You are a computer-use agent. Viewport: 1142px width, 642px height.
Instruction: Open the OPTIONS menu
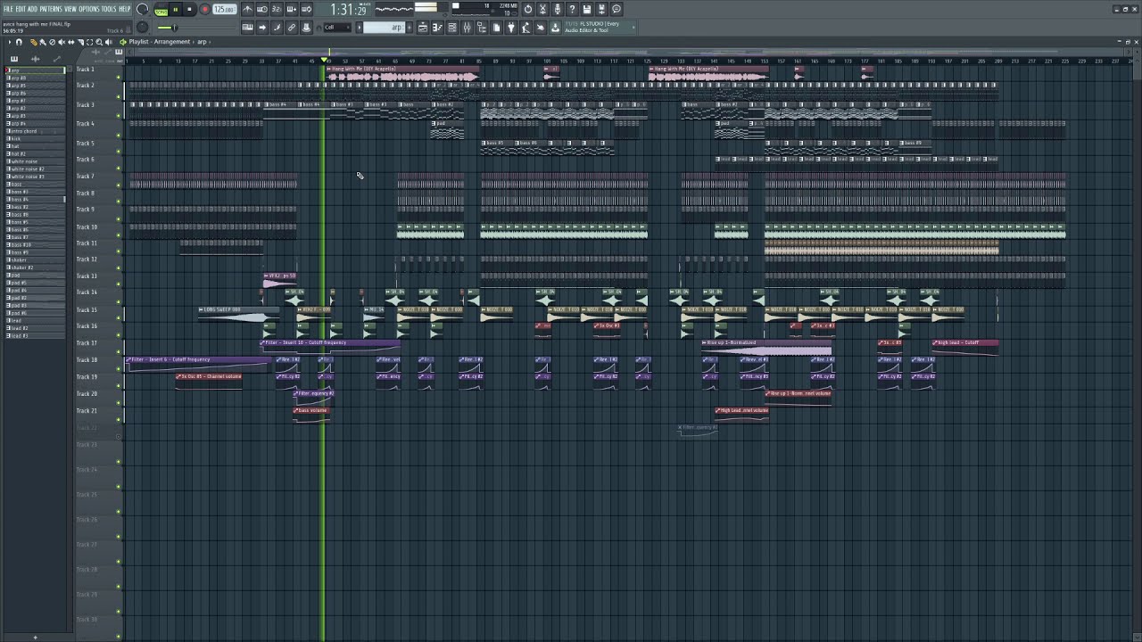tap(89, 9)
